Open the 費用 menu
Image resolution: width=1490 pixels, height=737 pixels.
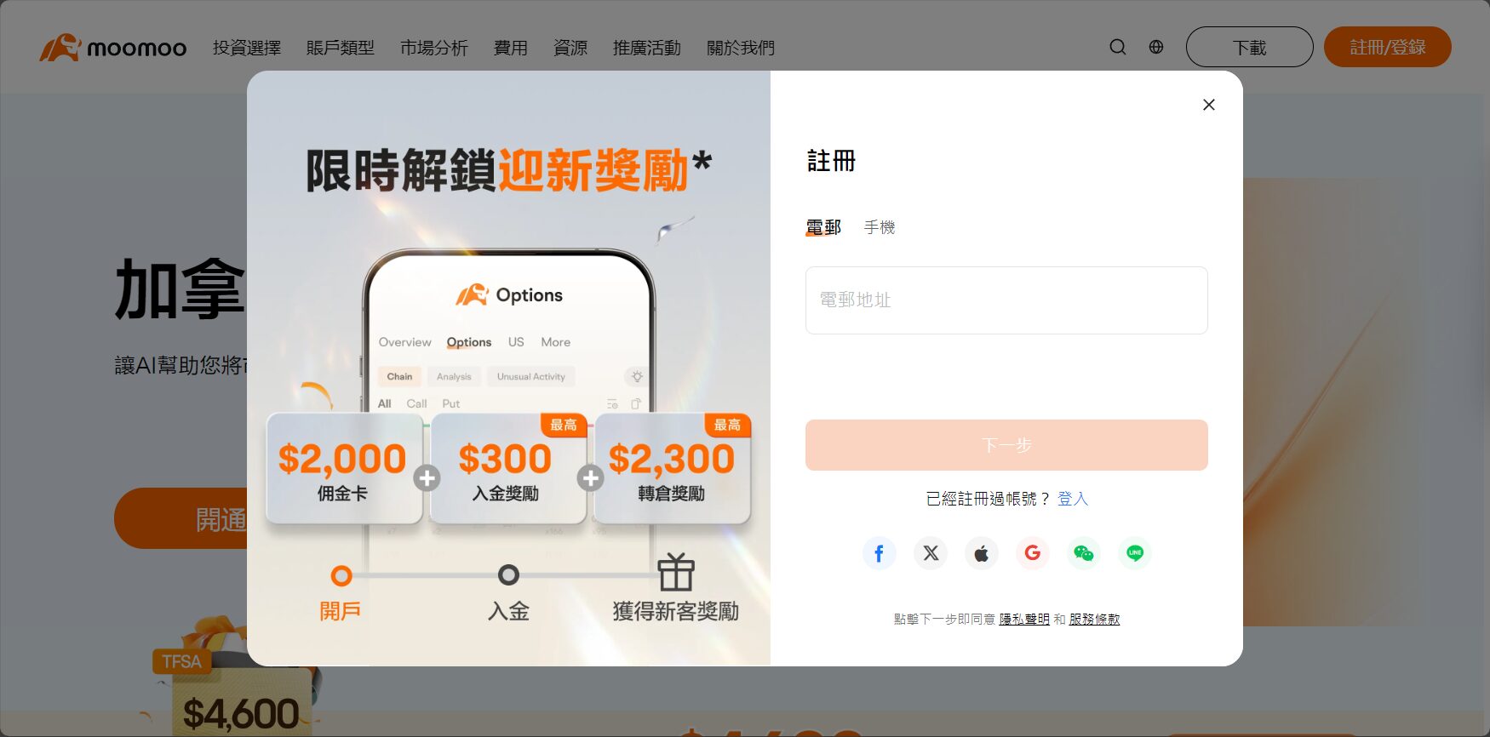tap(511, 48)
